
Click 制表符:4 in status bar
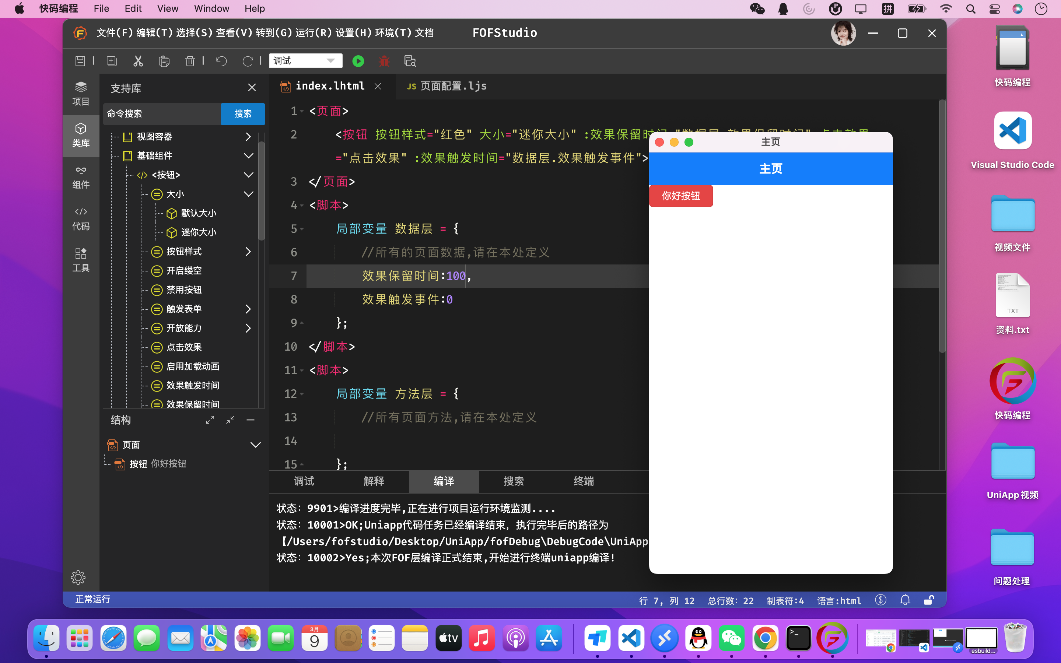[x=785, y=600]
